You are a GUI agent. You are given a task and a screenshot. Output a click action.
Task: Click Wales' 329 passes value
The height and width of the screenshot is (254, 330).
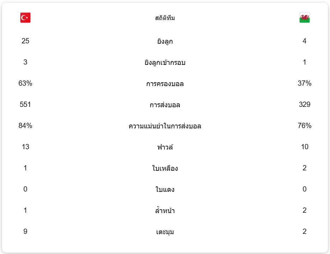click(x=304, y=104)
